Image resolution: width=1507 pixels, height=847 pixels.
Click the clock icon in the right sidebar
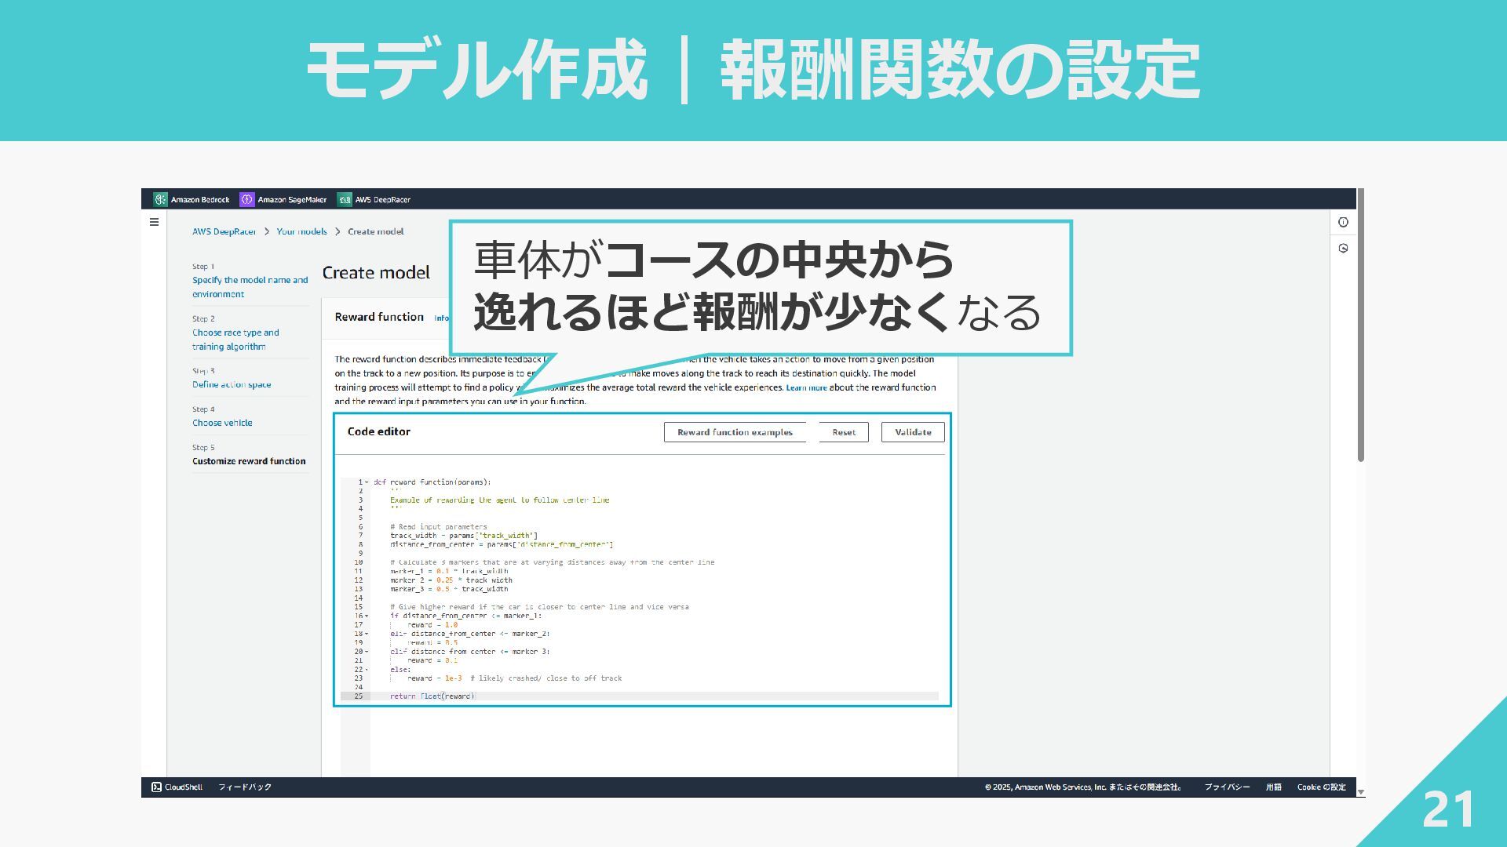click(x=1343, y=249)
